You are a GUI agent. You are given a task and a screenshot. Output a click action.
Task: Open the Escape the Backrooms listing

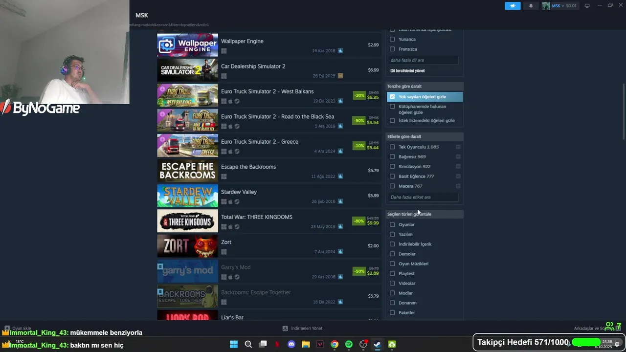(x=269, y=171)
